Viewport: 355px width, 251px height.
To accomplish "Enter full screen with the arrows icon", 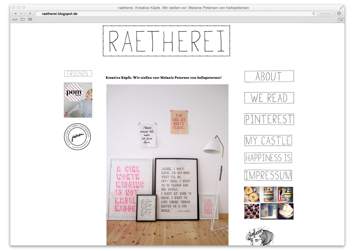I will [342, 7].
